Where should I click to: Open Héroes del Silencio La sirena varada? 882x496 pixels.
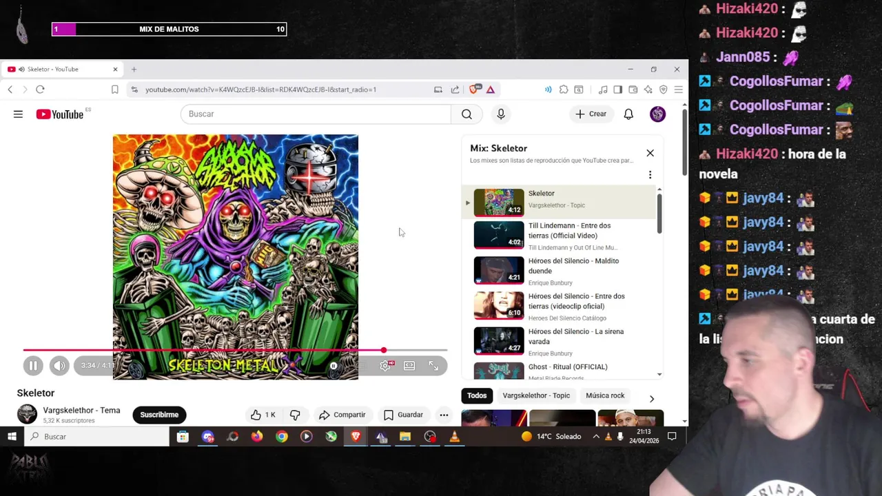[560, 341]
